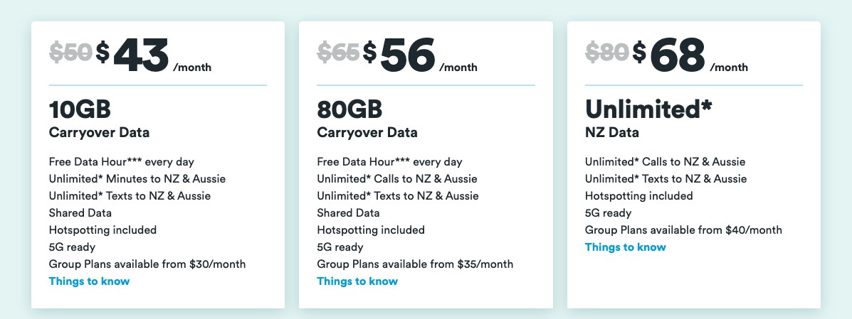Click Shared Data in the 80GB plan
852x319 pixels.
coord(348,213)
